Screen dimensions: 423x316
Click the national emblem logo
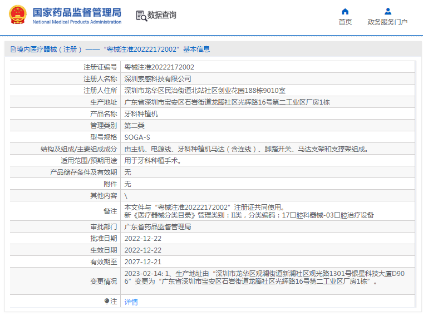point(18,15)
